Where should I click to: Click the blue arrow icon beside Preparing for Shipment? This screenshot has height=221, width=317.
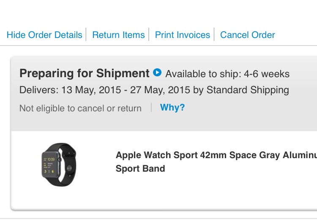point(157,73)
